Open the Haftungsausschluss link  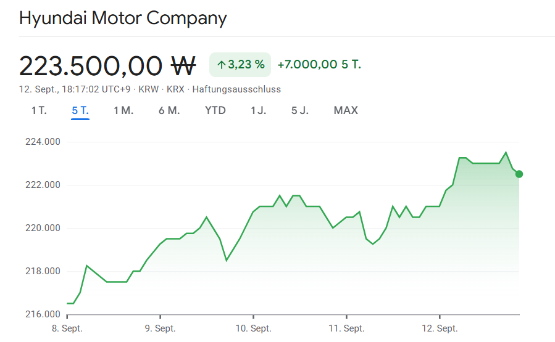(236, 89)
